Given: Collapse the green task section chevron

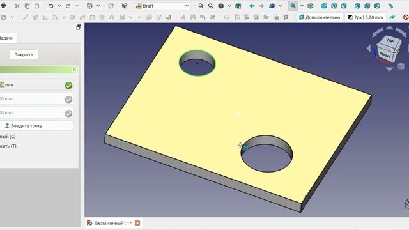Looking at the screenshot, I should [x=74, y=70].
